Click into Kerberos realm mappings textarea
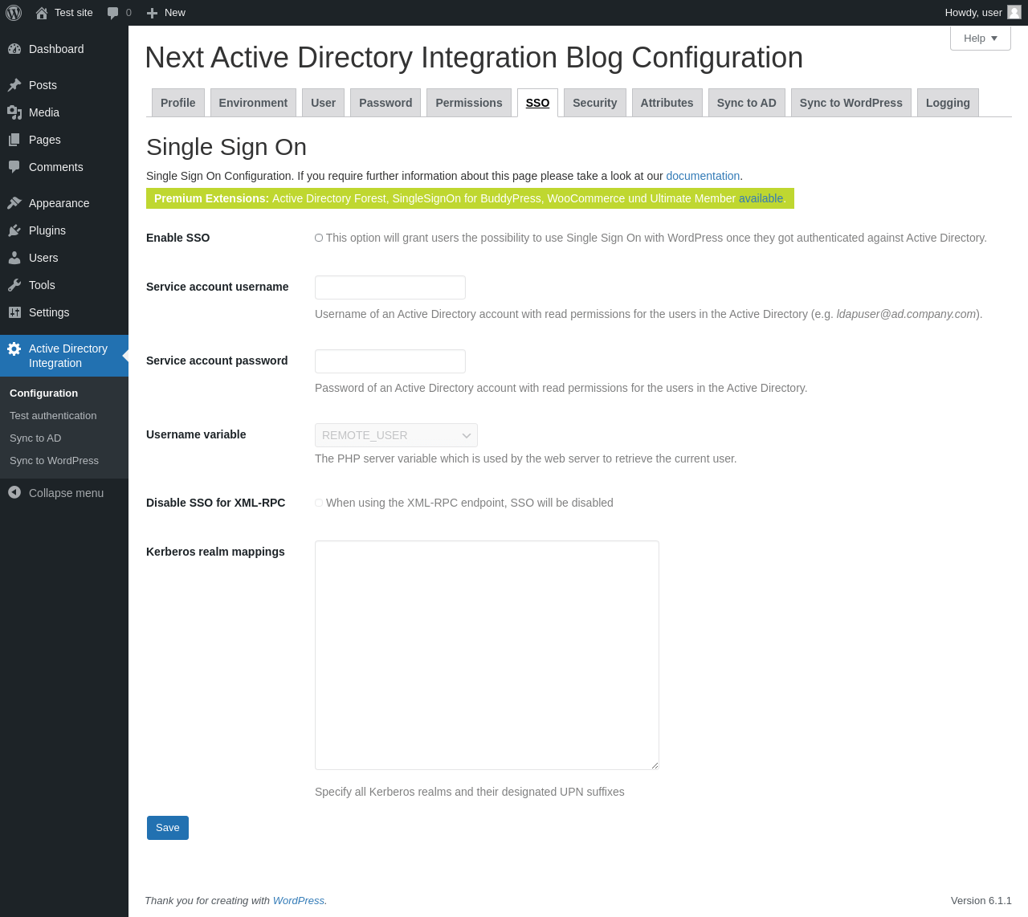Screen dimensions: 1028x917 (x=487, y=654)
